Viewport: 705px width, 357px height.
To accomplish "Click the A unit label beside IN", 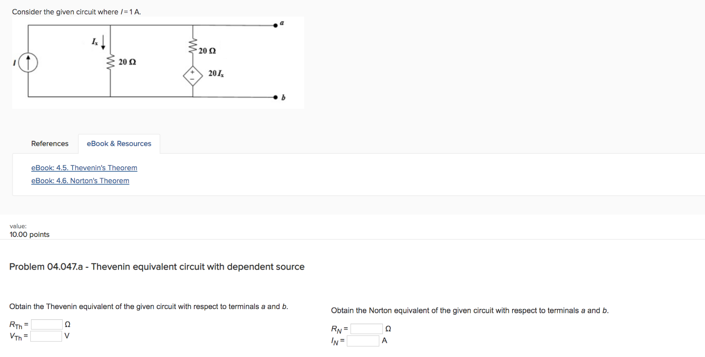I will pos(384,341).
